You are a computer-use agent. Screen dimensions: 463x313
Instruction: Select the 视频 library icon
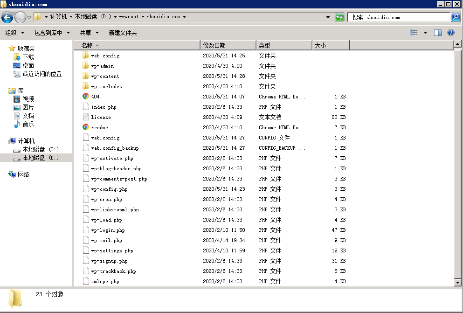coord(17,99)
